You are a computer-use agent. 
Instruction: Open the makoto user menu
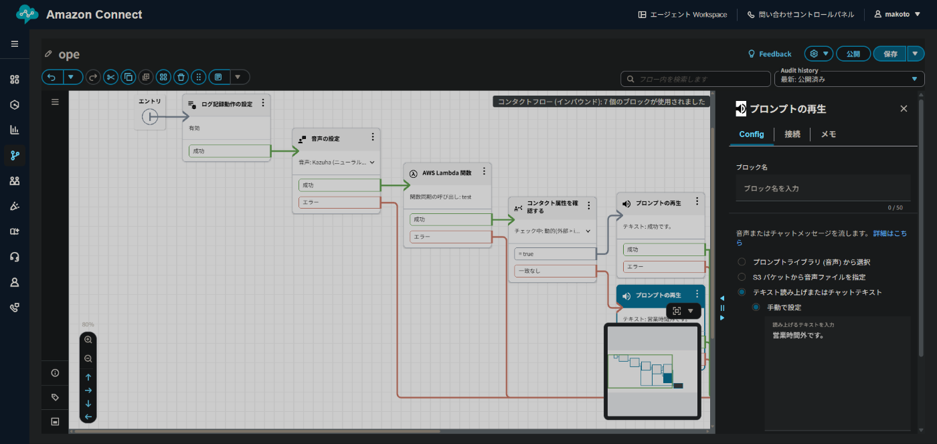pyautogui.click(x=897, y=14)
